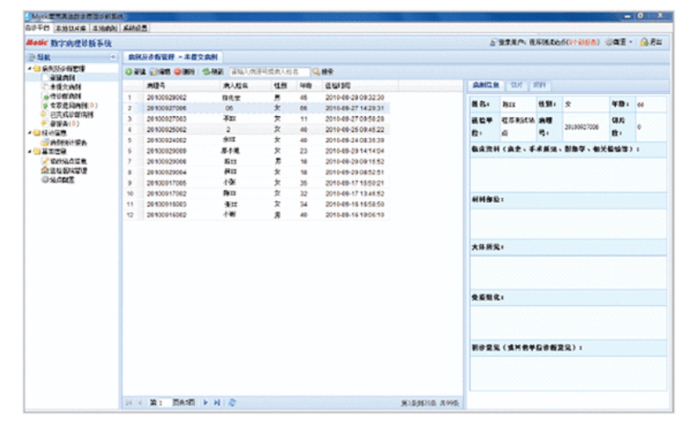This screenshot has width=679, height=424.
Task: Collapse the second folder in navigation tree
Action: [30, 133]
